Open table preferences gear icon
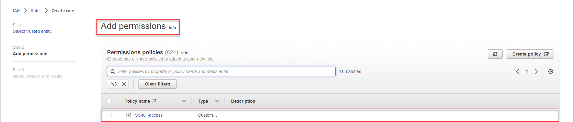Viewport: 574px width, 122px height. tap(550, 71)
